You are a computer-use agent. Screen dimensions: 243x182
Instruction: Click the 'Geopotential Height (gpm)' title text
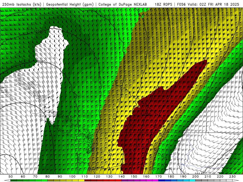(x=70, y=5)
